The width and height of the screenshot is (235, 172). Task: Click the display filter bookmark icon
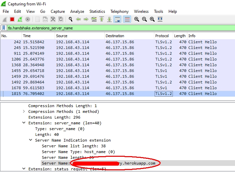4,28
